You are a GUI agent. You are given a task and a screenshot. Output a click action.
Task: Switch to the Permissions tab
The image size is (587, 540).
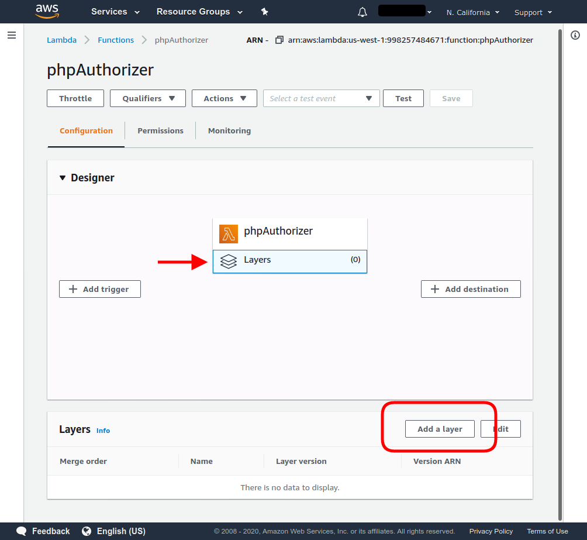(160, 130)
